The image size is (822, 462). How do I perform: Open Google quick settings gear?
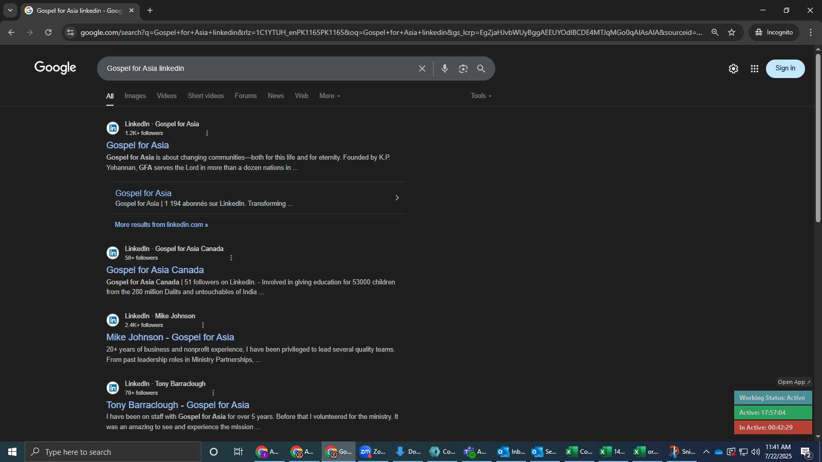[x=733, y=68]
